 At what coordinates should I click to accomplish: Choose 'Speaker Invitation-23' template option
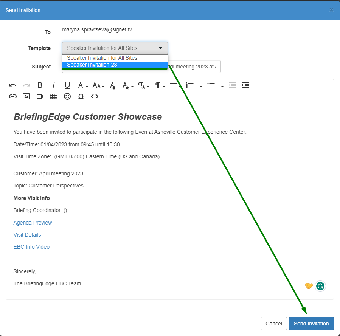coord(115,65)
